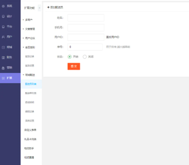
Task: Expand the 多商户 submenu
Action: pyautogui.click(x=23, y=20)
